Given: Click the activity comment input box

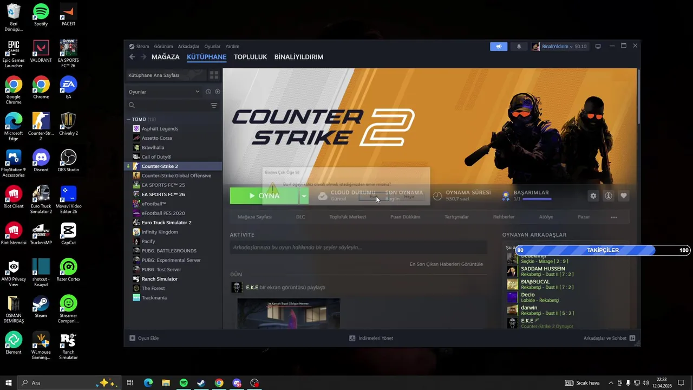Looking at the screenshot, I should [358, 247].
